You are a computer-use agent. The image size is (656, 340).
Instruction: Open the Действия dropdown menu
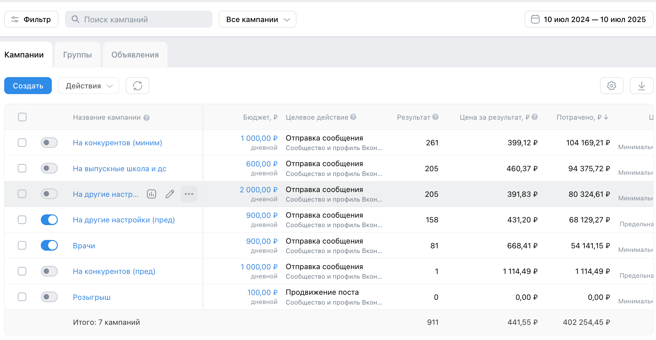pos(89,86)
